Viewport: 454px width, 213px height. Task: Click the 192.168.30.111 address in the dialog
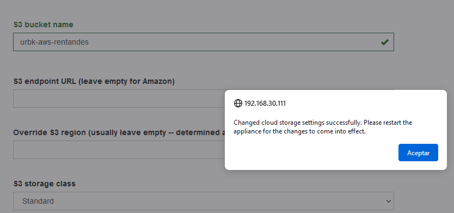[265, 104]
